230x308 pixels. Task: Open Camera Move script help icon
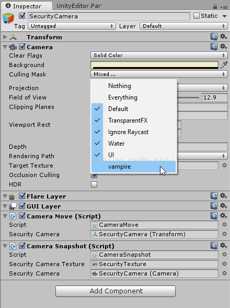coord(214,216)
